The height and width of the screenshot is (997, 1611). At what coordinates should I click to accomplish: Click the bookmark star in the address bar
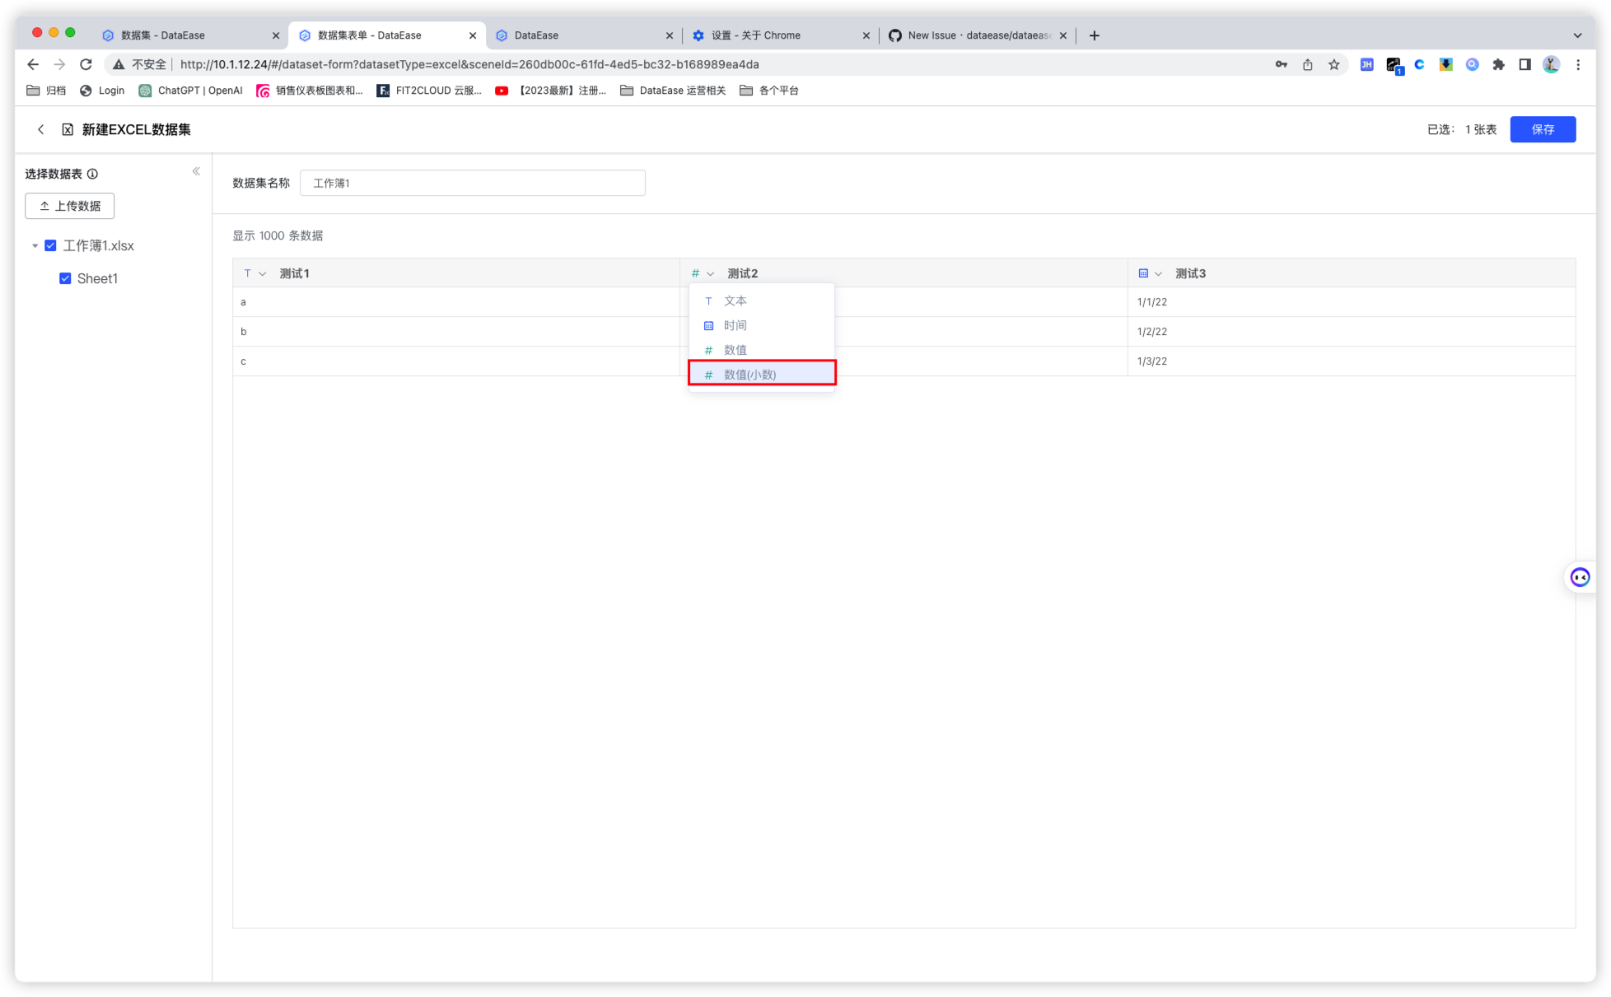point(1333,63)
